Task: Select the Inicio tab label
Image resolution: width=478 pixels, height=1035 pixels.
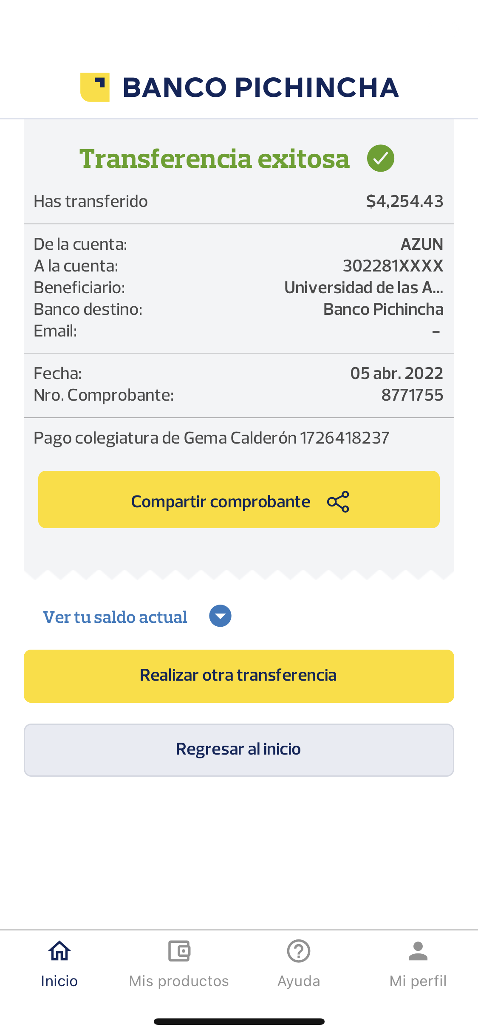Action: click(x=59, y=981)
